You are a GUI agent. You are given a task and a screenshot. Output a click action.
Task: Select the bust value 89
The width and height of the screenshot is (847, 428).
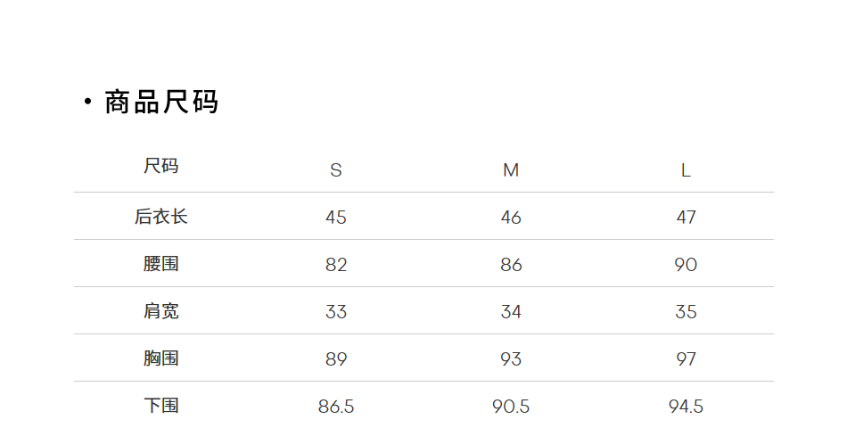point(336,359)
